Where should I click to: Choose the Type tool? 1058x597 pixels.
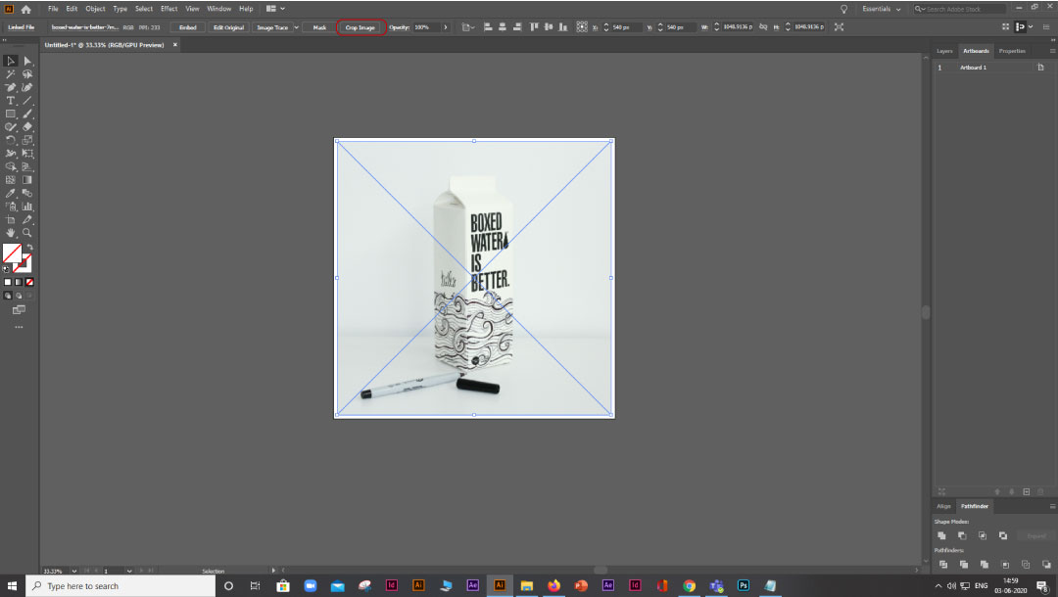point(11,101)
